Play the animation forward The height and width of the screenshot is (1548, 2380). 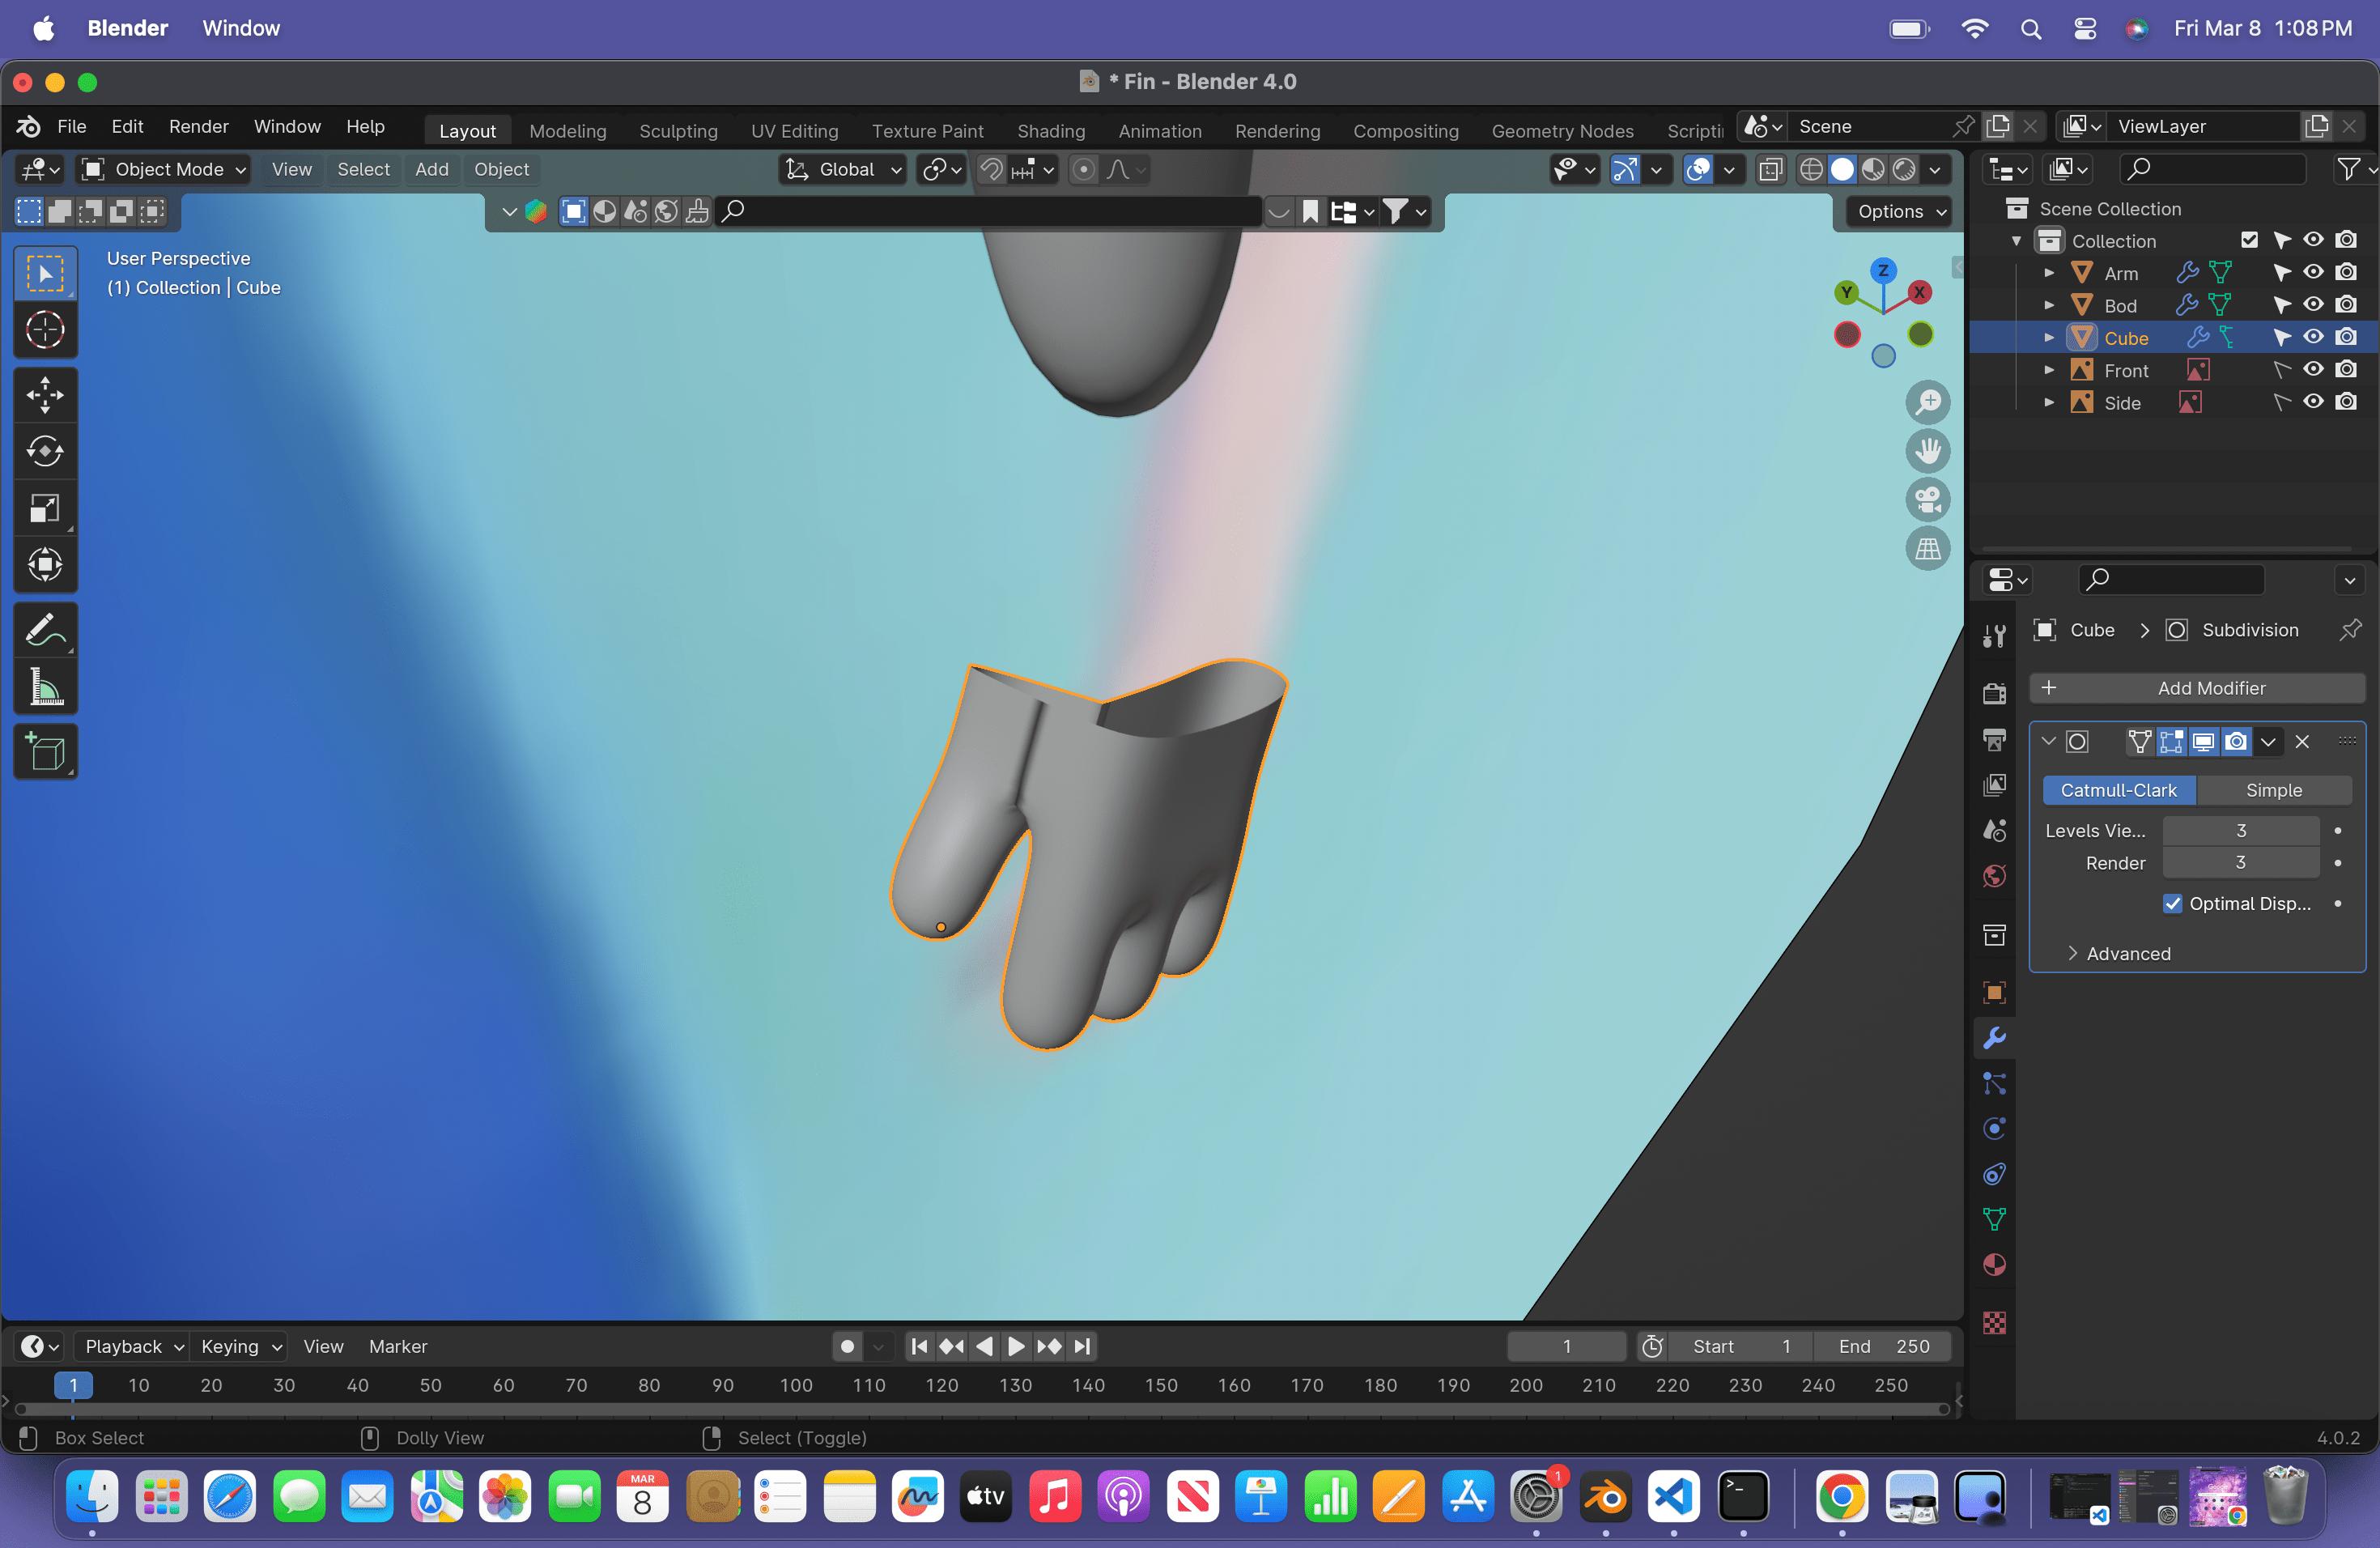coord(1016,1346)
